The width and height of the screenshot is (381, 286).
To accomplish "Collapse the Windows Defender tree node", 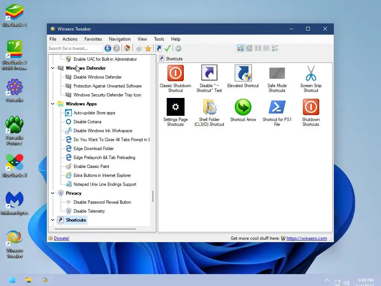I will pyautogui.click(x=53, y=68).
